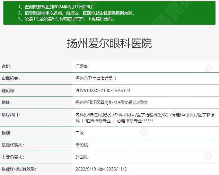Screen dimensions: 219x175
Task: Click the 诊疗科目 label
Action: pyautogui.click(x=11, y=115)
